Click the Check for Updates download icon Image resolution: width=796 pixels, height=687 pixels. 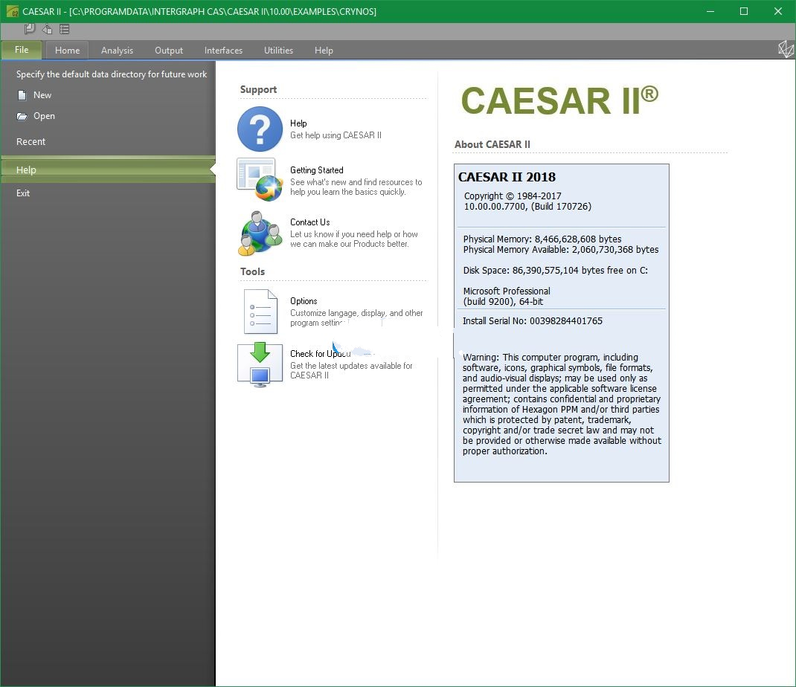pyautogui.click(x=259, y=364)
